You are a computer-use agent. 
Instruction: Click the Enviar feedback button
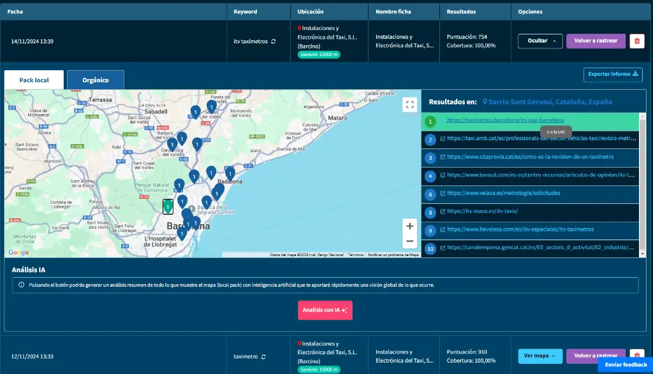[625, 365]
